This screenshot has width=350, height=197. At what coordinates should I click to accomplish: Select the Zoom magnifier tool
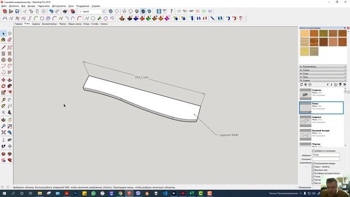[x=3, y=126]
